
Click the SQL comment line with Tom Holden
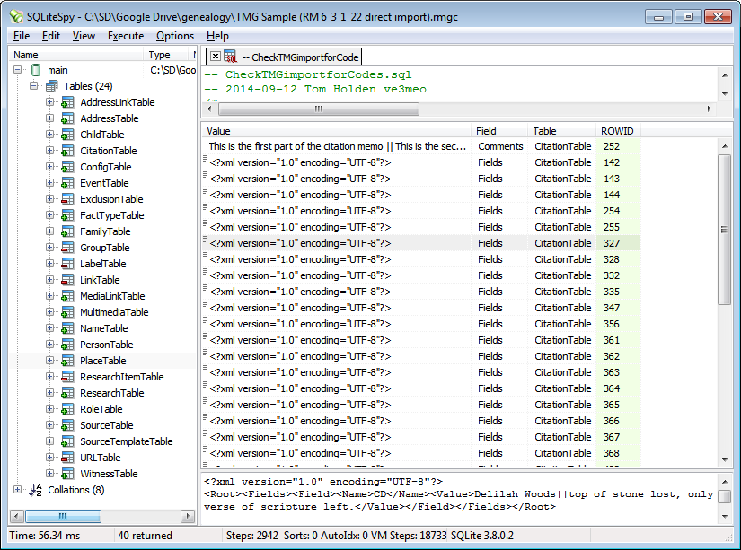[x=315, y=89]
